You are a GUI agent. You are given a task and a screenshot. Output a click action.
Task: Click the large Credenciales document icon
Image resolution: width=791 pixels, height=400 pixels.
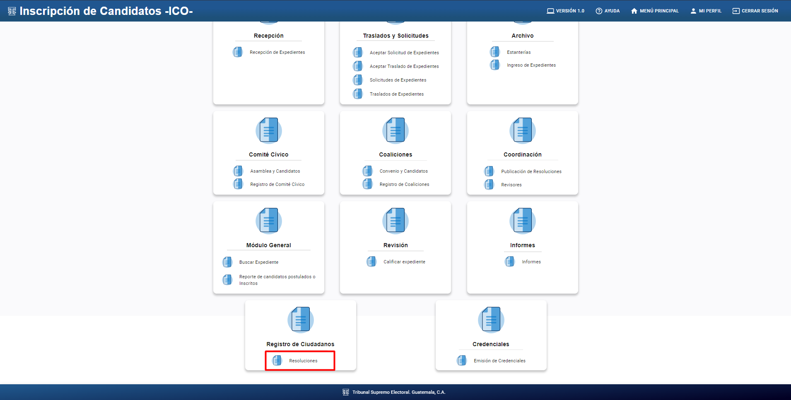(491, 320)
